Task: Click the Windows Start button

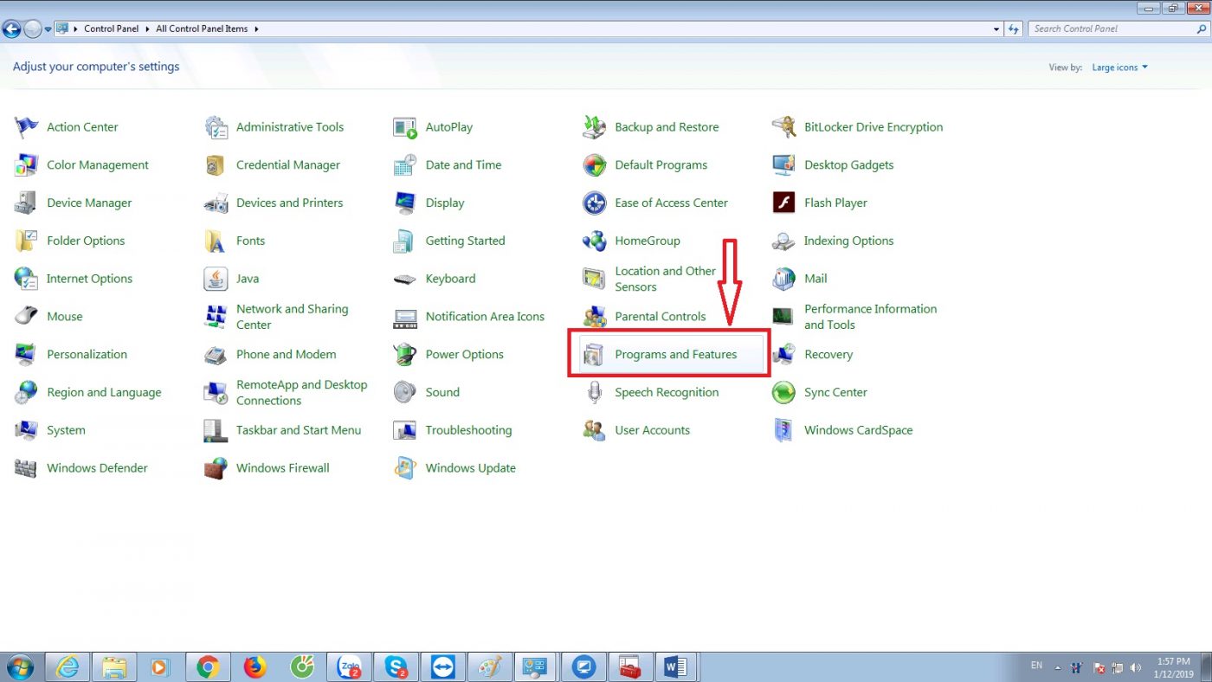Action: pyautogui.click(x=18, y=667)
